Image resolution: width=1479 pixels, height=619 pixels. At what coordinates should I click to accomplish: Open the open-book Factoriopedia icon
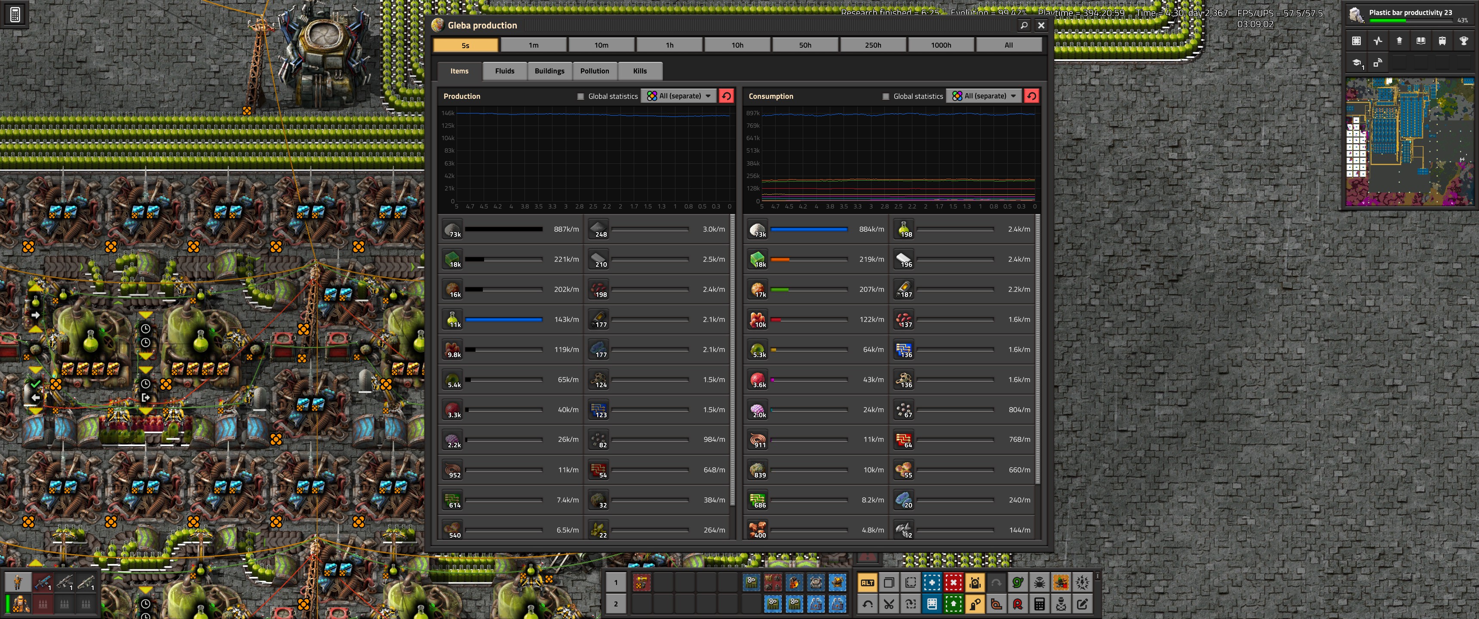click(1421, 41)
